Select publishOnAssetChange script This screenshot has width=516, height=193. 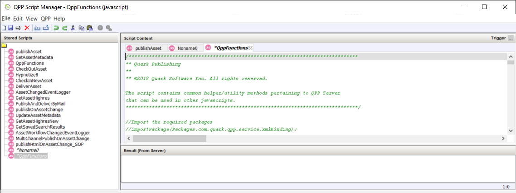tap(39, 110)
